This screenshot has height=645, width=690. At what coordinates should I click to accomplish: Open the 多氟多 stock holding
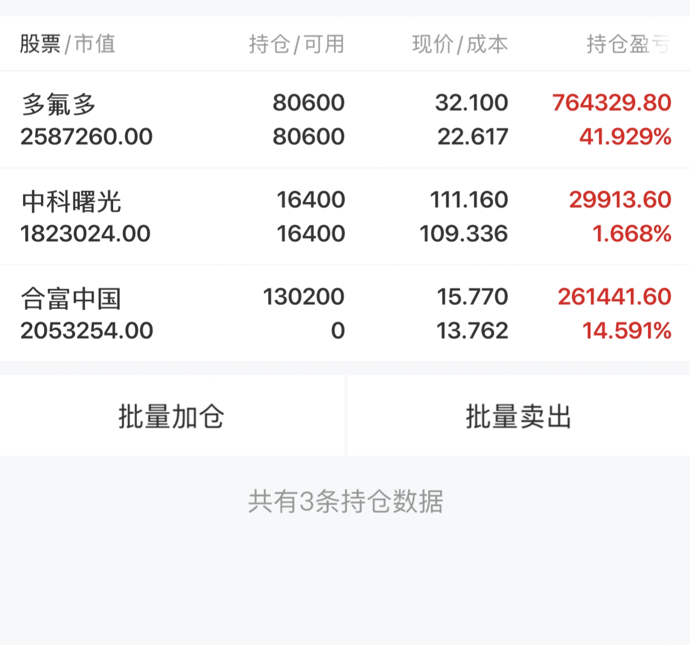[59, 104]
